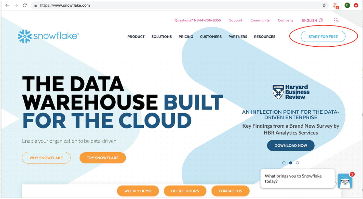363x199 pixels.
Task: Open the Community link
Action: point(260,20)
